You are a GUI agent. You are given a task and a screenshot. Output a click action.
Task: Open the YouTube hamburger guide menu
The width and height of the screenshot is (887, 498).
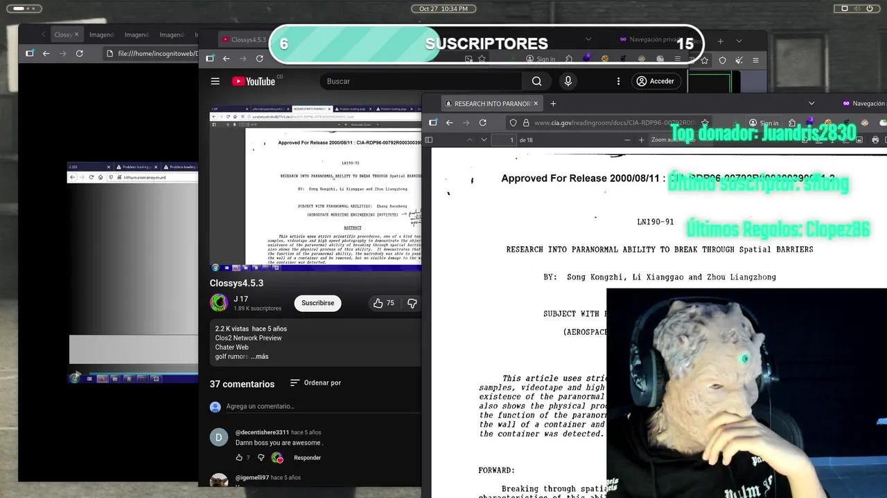[x=215, y=82]
